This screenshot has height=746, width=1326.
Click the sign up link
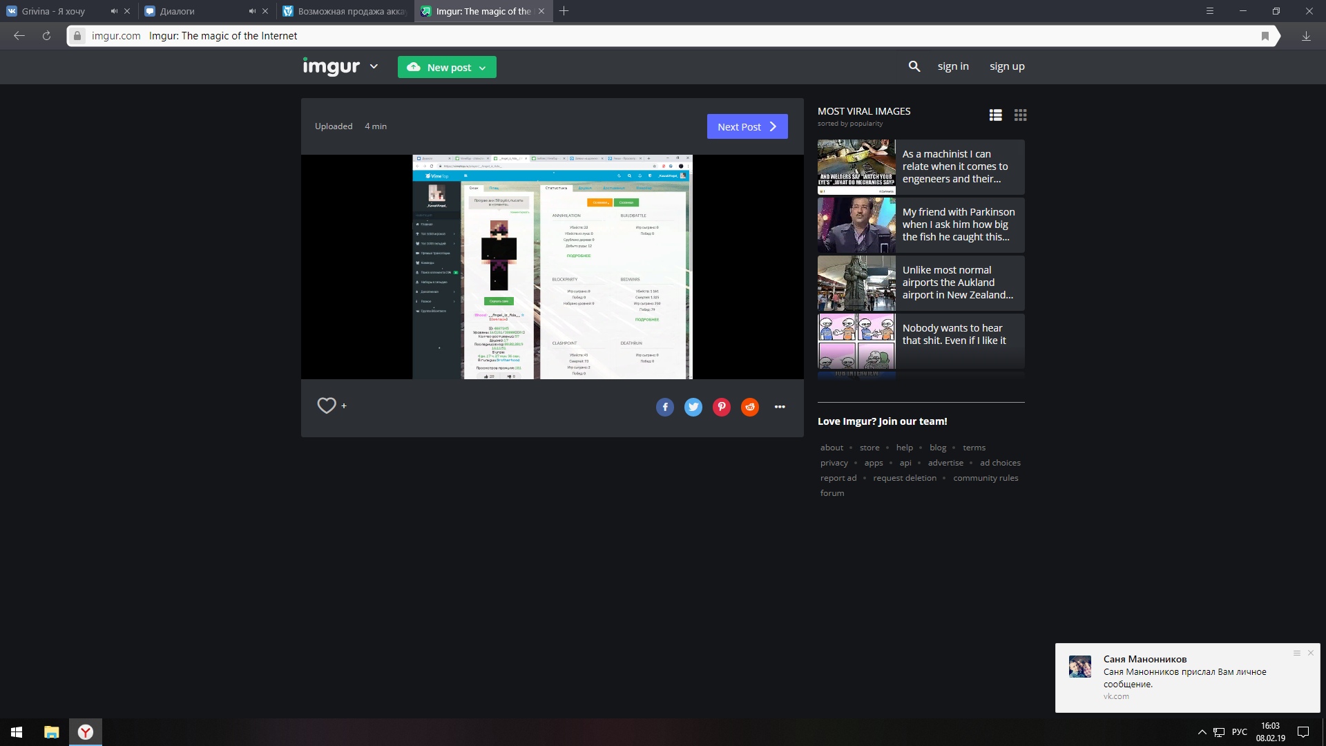click(x=1006, y=66)
